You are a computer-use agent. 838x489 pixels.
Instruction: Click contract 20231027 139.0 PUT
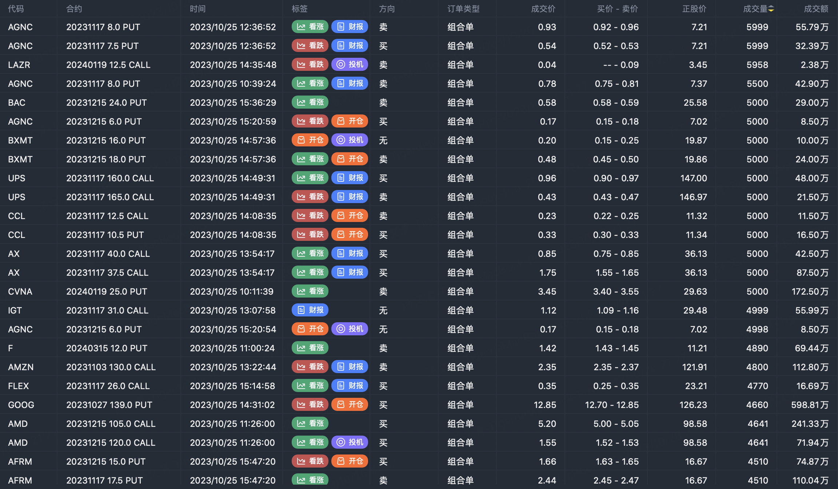point(109,405)
